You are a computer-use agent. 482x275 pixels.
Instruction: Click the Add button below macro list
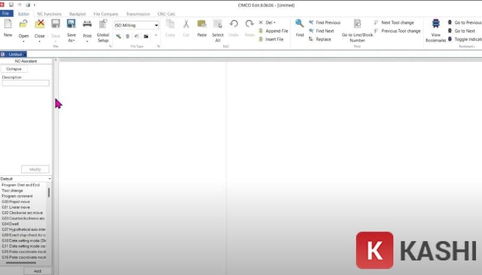click(37, 271)
